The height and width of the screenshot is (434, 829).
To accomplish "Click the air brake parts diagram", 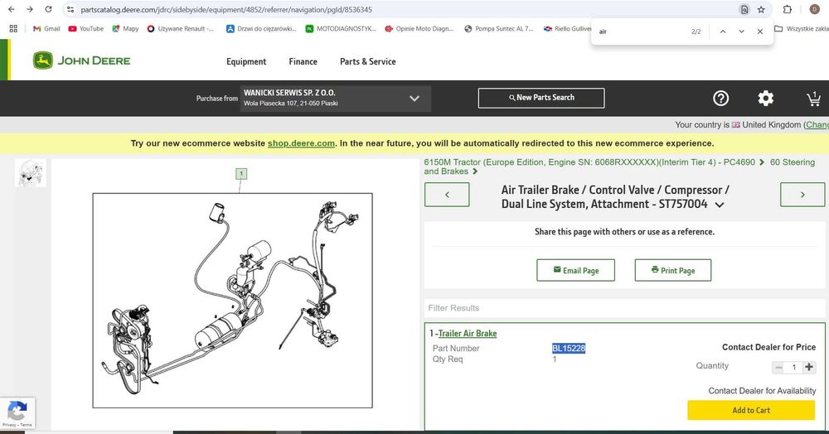I will coord(233,301).
